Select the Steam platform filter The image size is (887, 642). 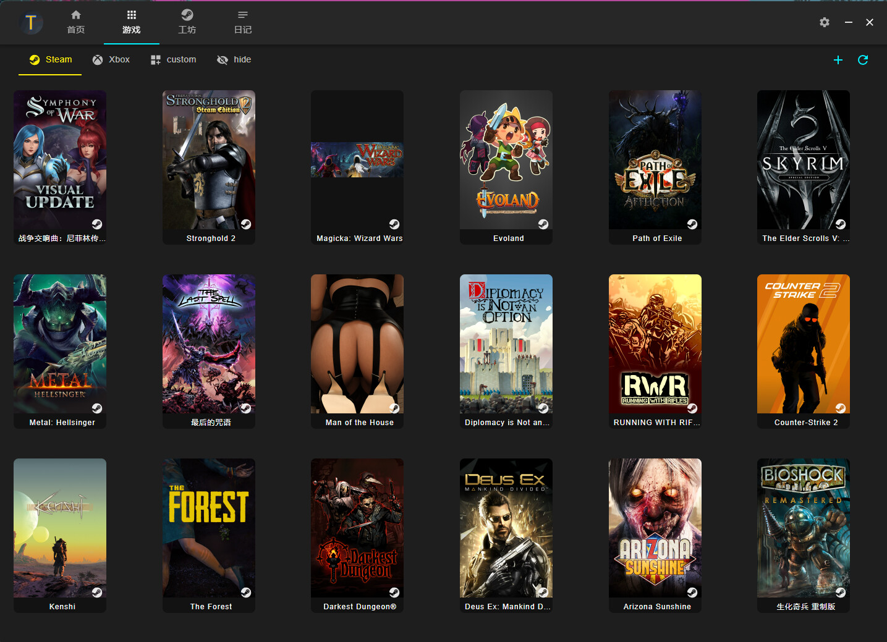(x=49, y=59)
